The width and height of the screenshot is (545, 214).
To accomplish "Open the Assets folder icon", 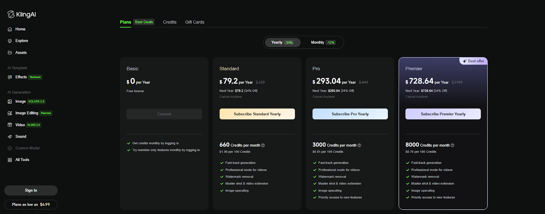I will (10, 53).
